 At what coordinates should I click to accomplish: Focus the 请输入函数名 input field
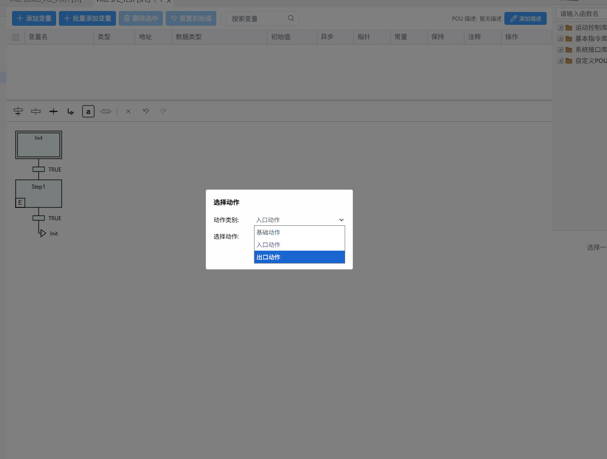coord(582,14)
